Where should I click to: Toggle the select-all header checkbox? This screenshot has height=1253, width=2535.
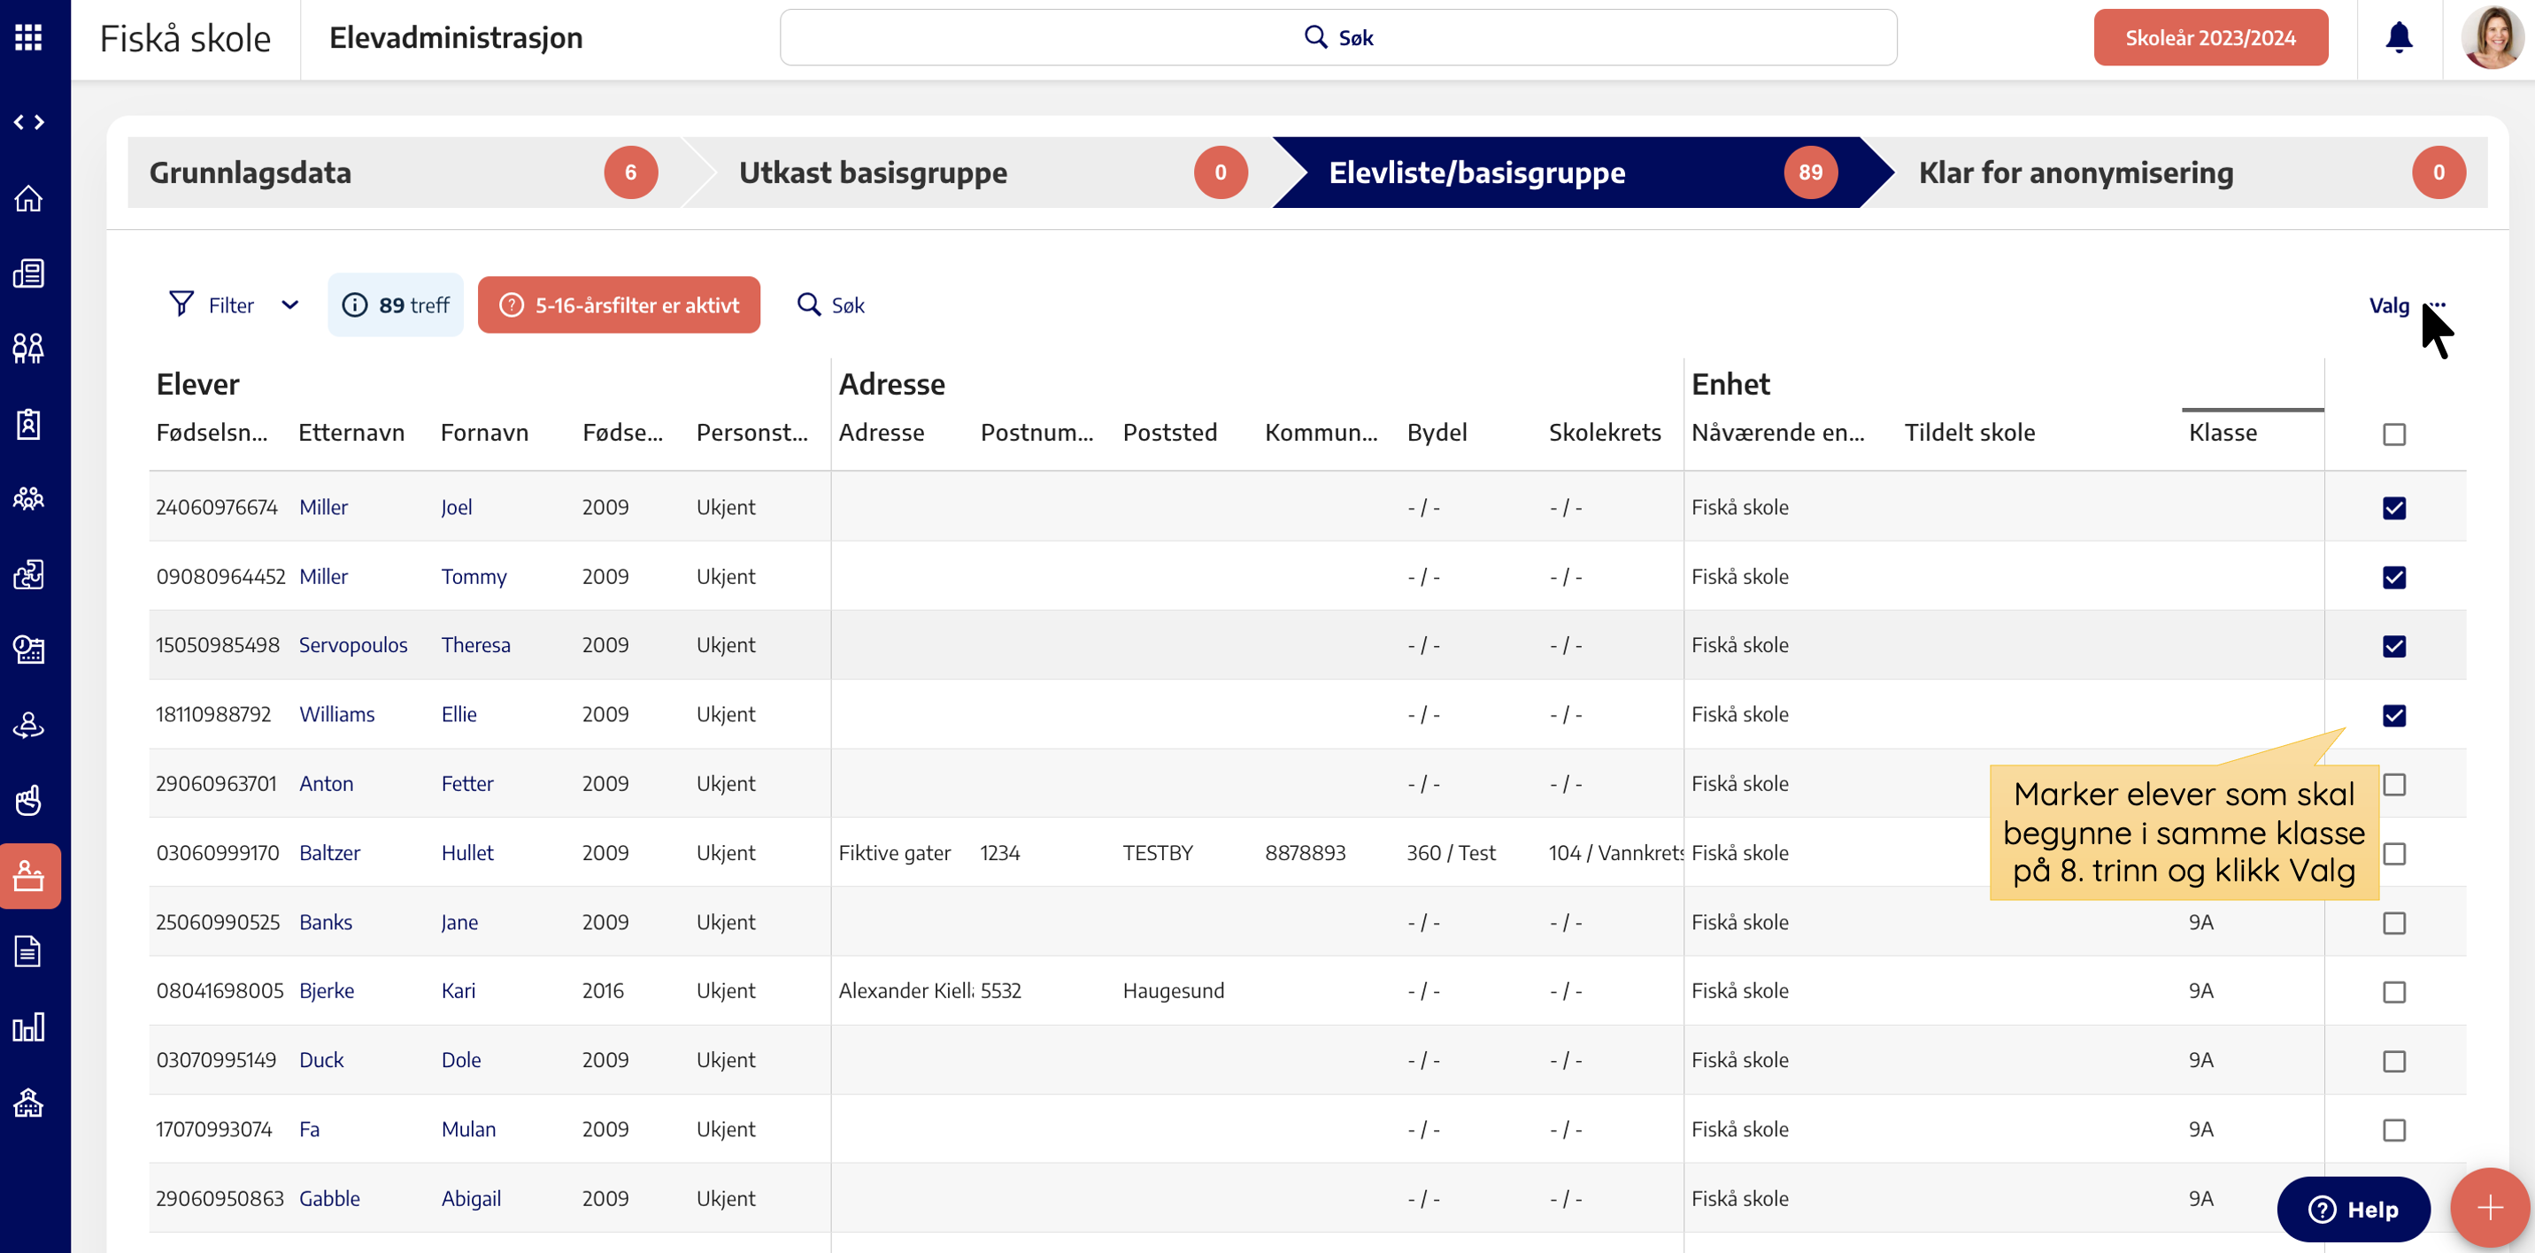click(2393, 434)
